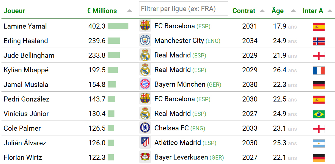Sort by Inter A using the arrow
Viewport: 335px width, 164px height.
point(329,11)
